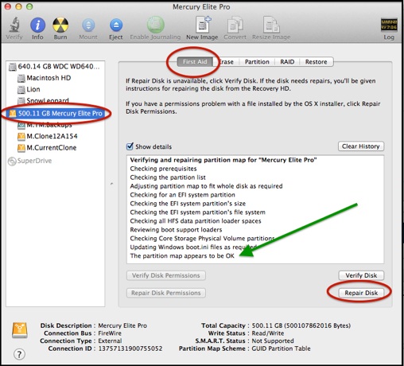Screen dimensions: 404x366
Task: Create a New Image from toolbar
Action: click(x=202, y=25)
